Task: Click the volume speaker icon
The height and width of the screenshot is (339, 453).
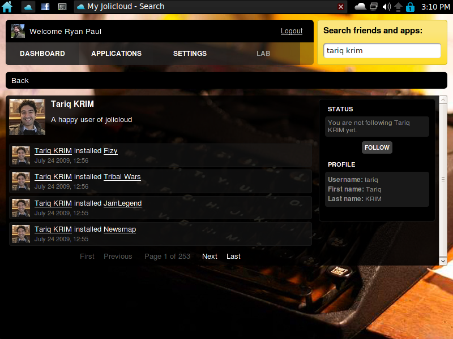Action: pos(386,6)
